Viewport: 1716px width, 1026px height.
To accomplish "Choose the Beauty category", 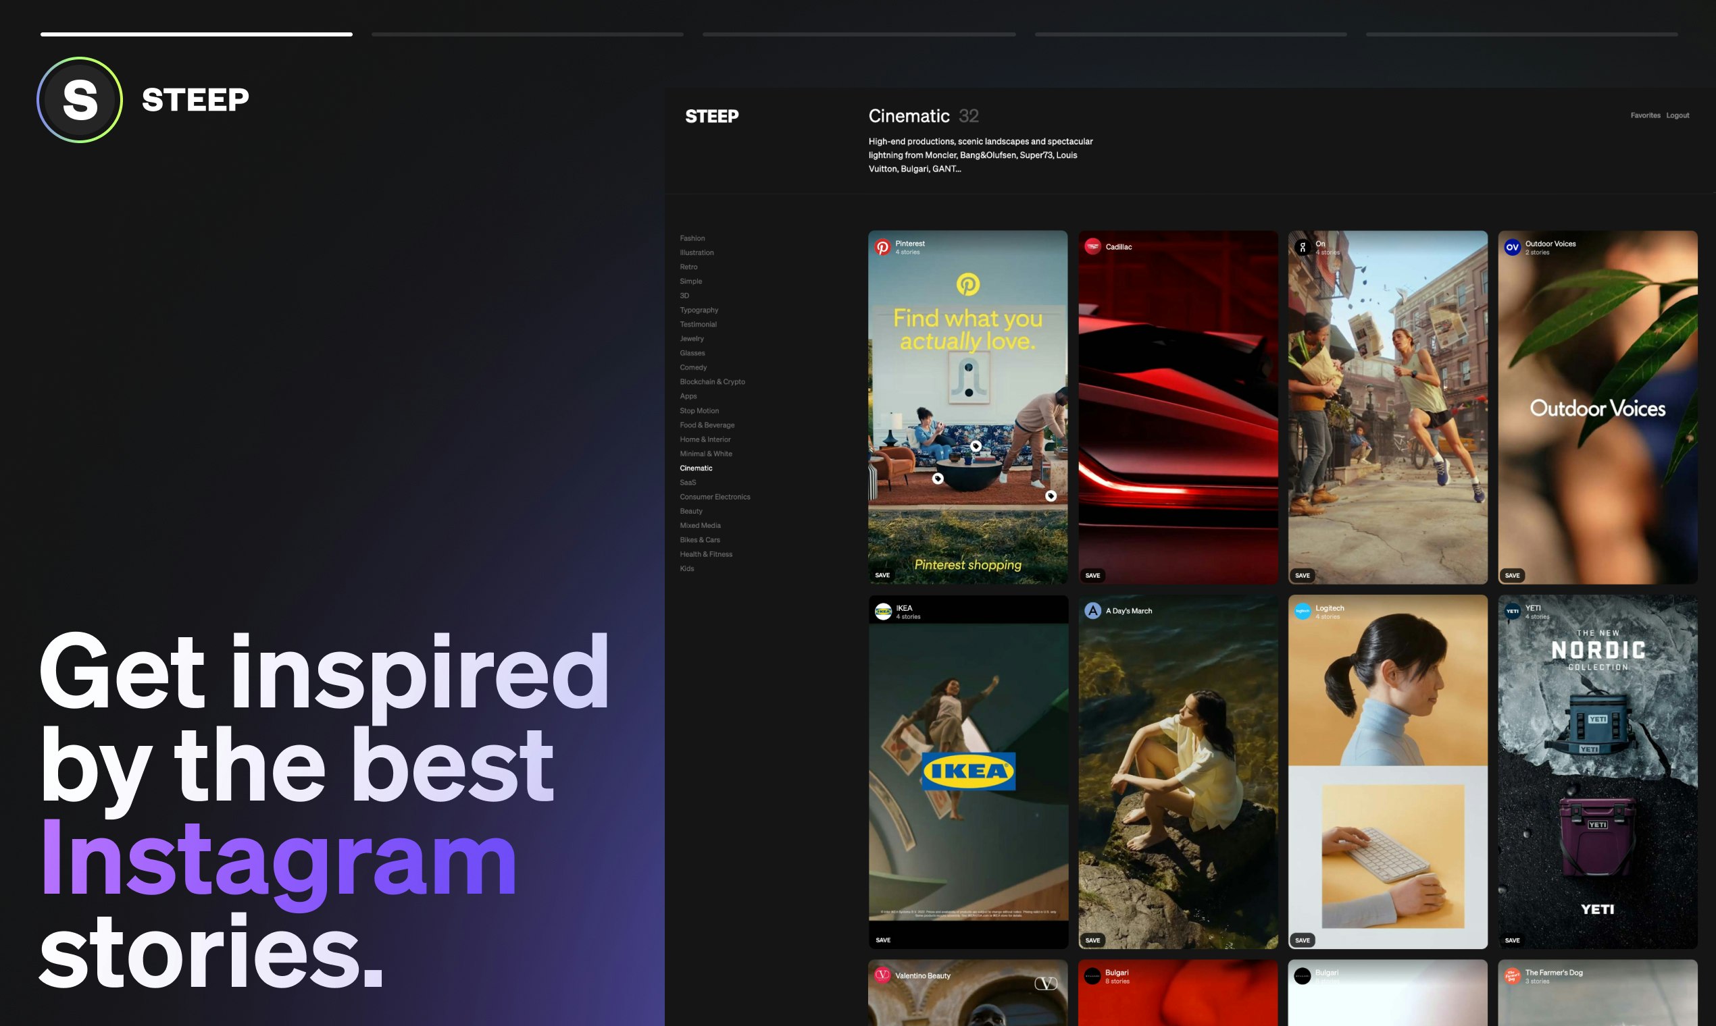I will point(690,512).
